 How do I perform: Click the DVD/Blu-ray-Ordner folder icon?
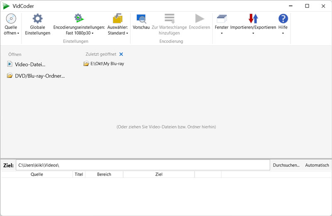click(10, 76)
